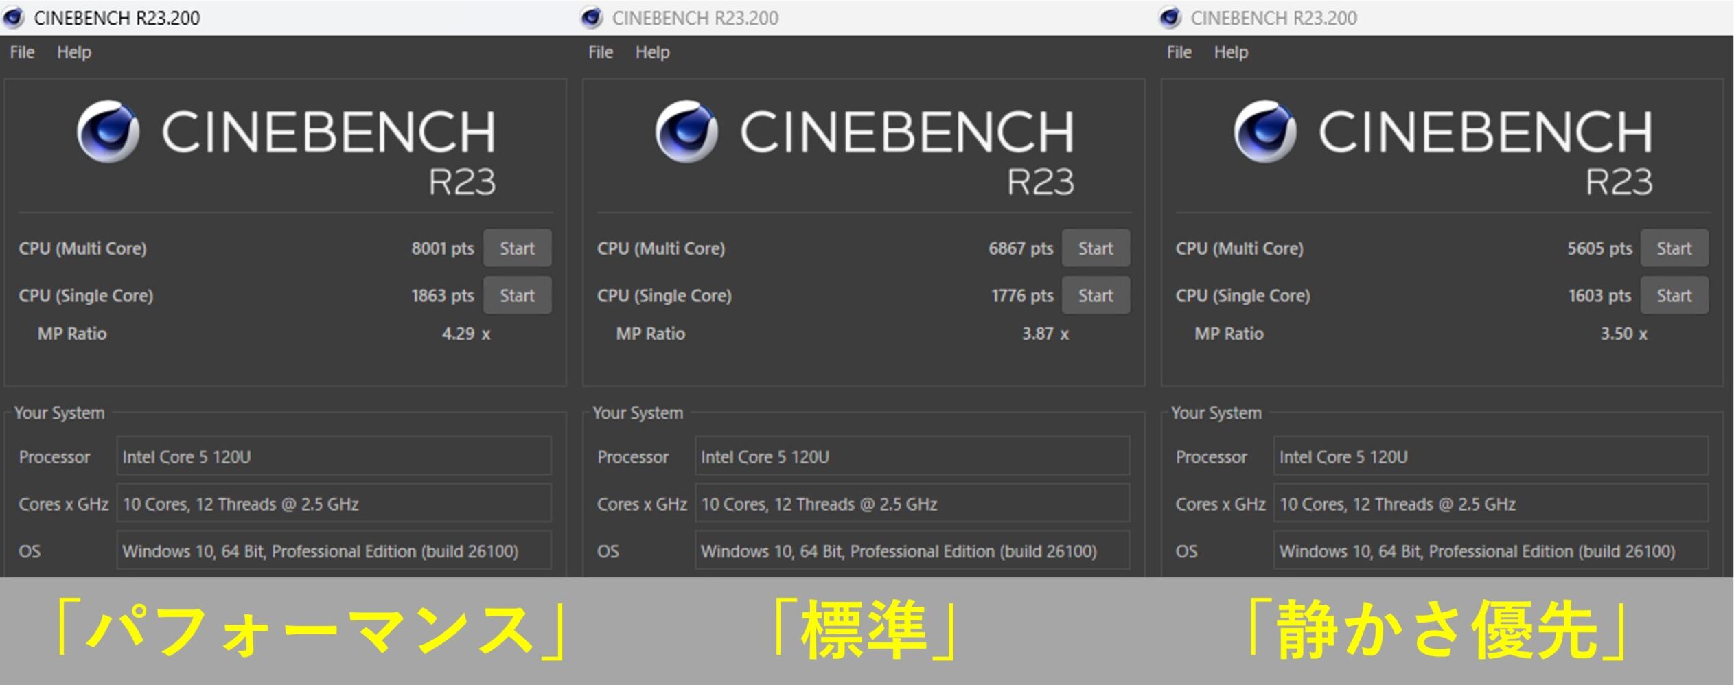
Task: Click CPU (Single Core) label in the 1776 pts window
Action: [664, 296]
